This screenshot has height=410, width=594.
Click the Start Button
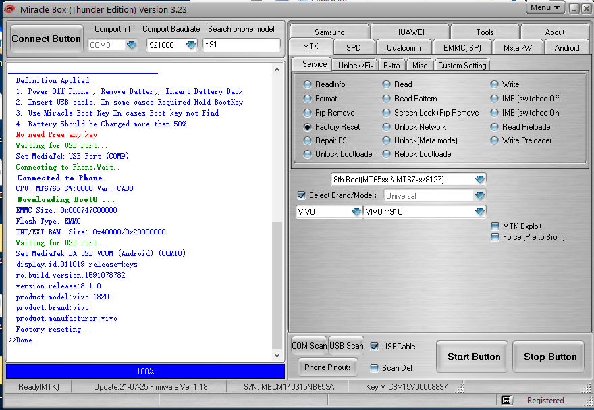[472, 357]
